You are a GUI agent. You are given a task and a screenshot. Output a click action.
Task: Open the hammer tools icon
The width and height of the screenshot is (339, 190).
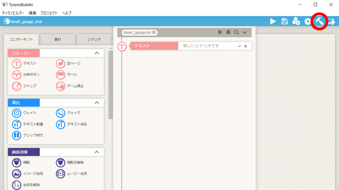[319, 21]
